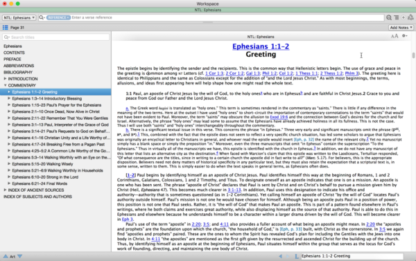416x261 pixels.
Task: Open the gear display settings menu
Action: tap(405, 36)
